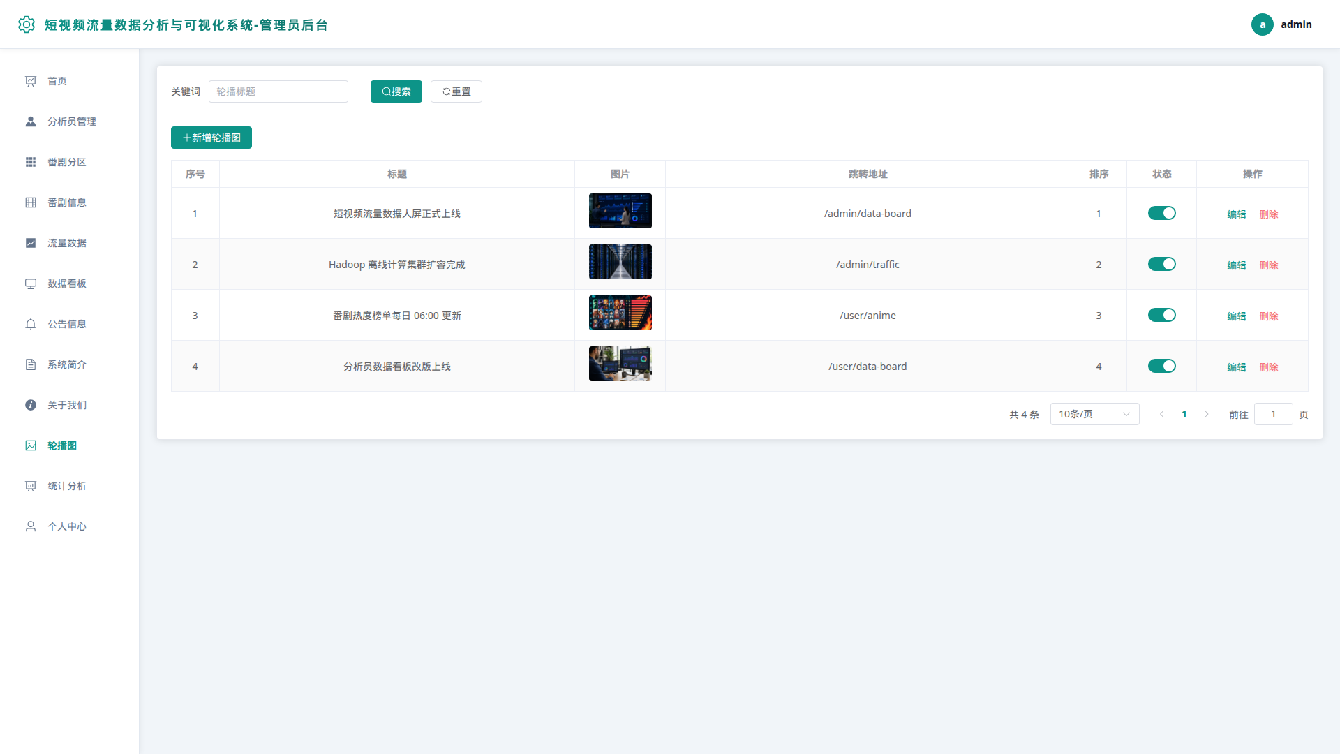This screenshot has width=1340, height=754.
Task: Open 分析员管理 menu item
Action: pos(70,121)
